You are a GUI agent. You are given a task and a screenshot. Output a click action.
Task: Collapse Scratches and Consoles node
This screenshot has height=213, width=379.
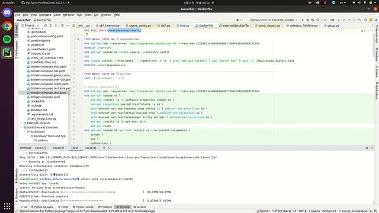point(21,127)
